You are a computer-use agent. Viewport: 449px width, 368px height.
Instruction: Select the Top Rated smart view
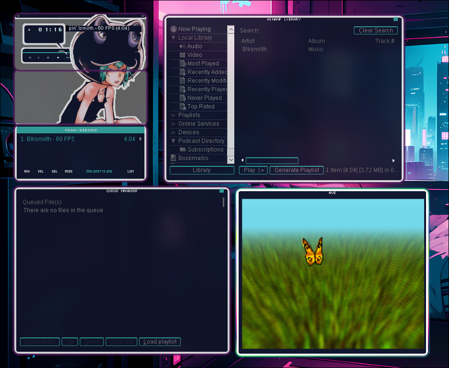click(x=201, y=107)
